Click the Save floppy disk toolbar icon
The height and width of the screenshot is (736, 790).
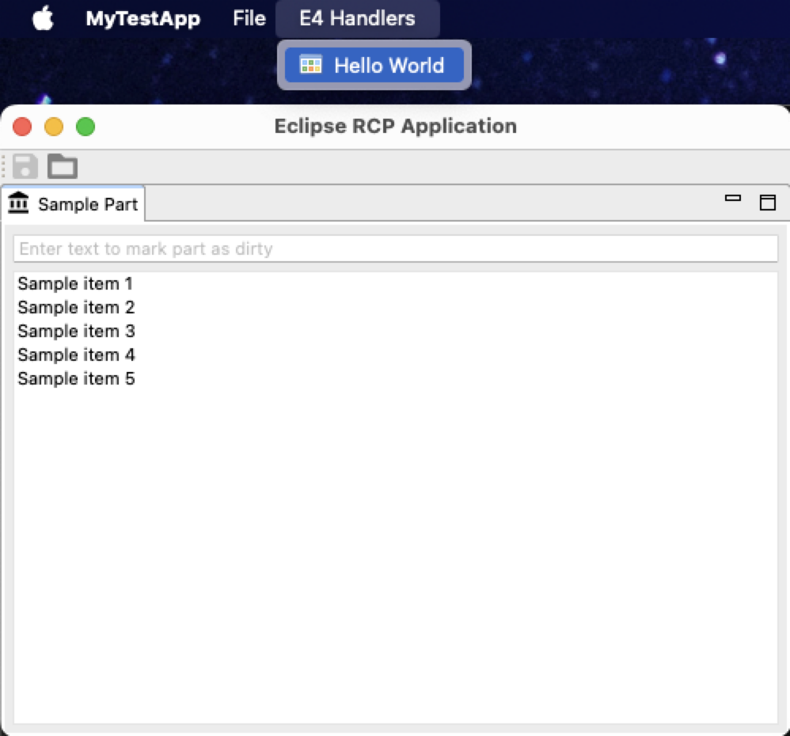pyautogui.click(x=25, y=167)
